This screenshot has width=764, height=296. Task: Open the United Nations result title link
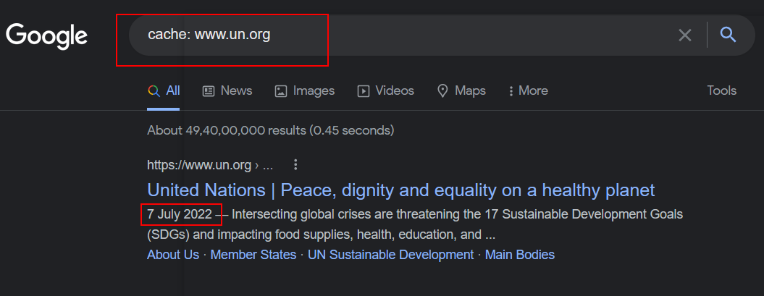pos(401,190)
